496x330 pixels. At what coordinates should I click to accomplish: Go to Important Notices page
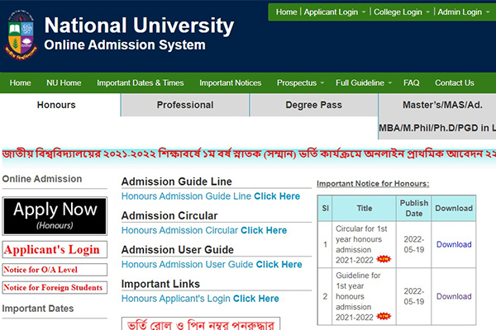pyautogui.click(x=231, y=82)
